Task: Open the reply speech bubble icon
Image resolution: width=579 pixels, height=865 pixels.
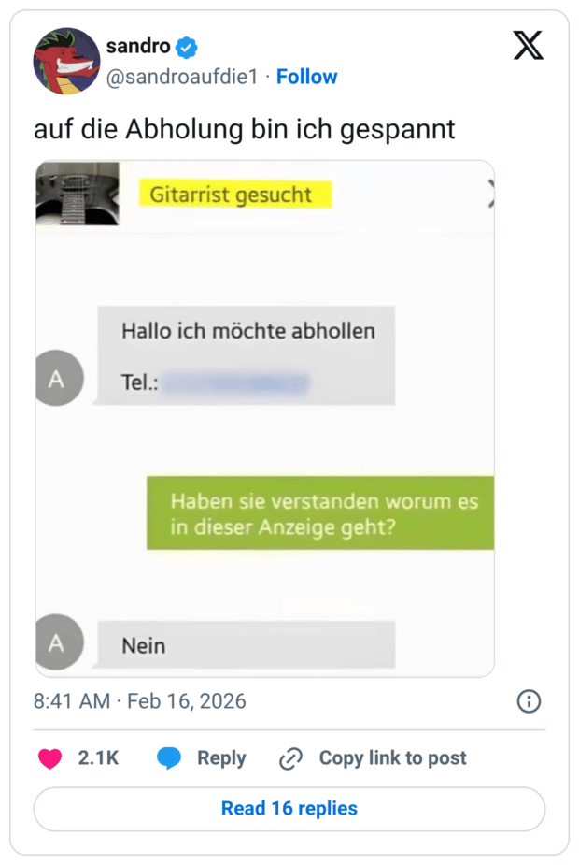Action: click(167, 757)
